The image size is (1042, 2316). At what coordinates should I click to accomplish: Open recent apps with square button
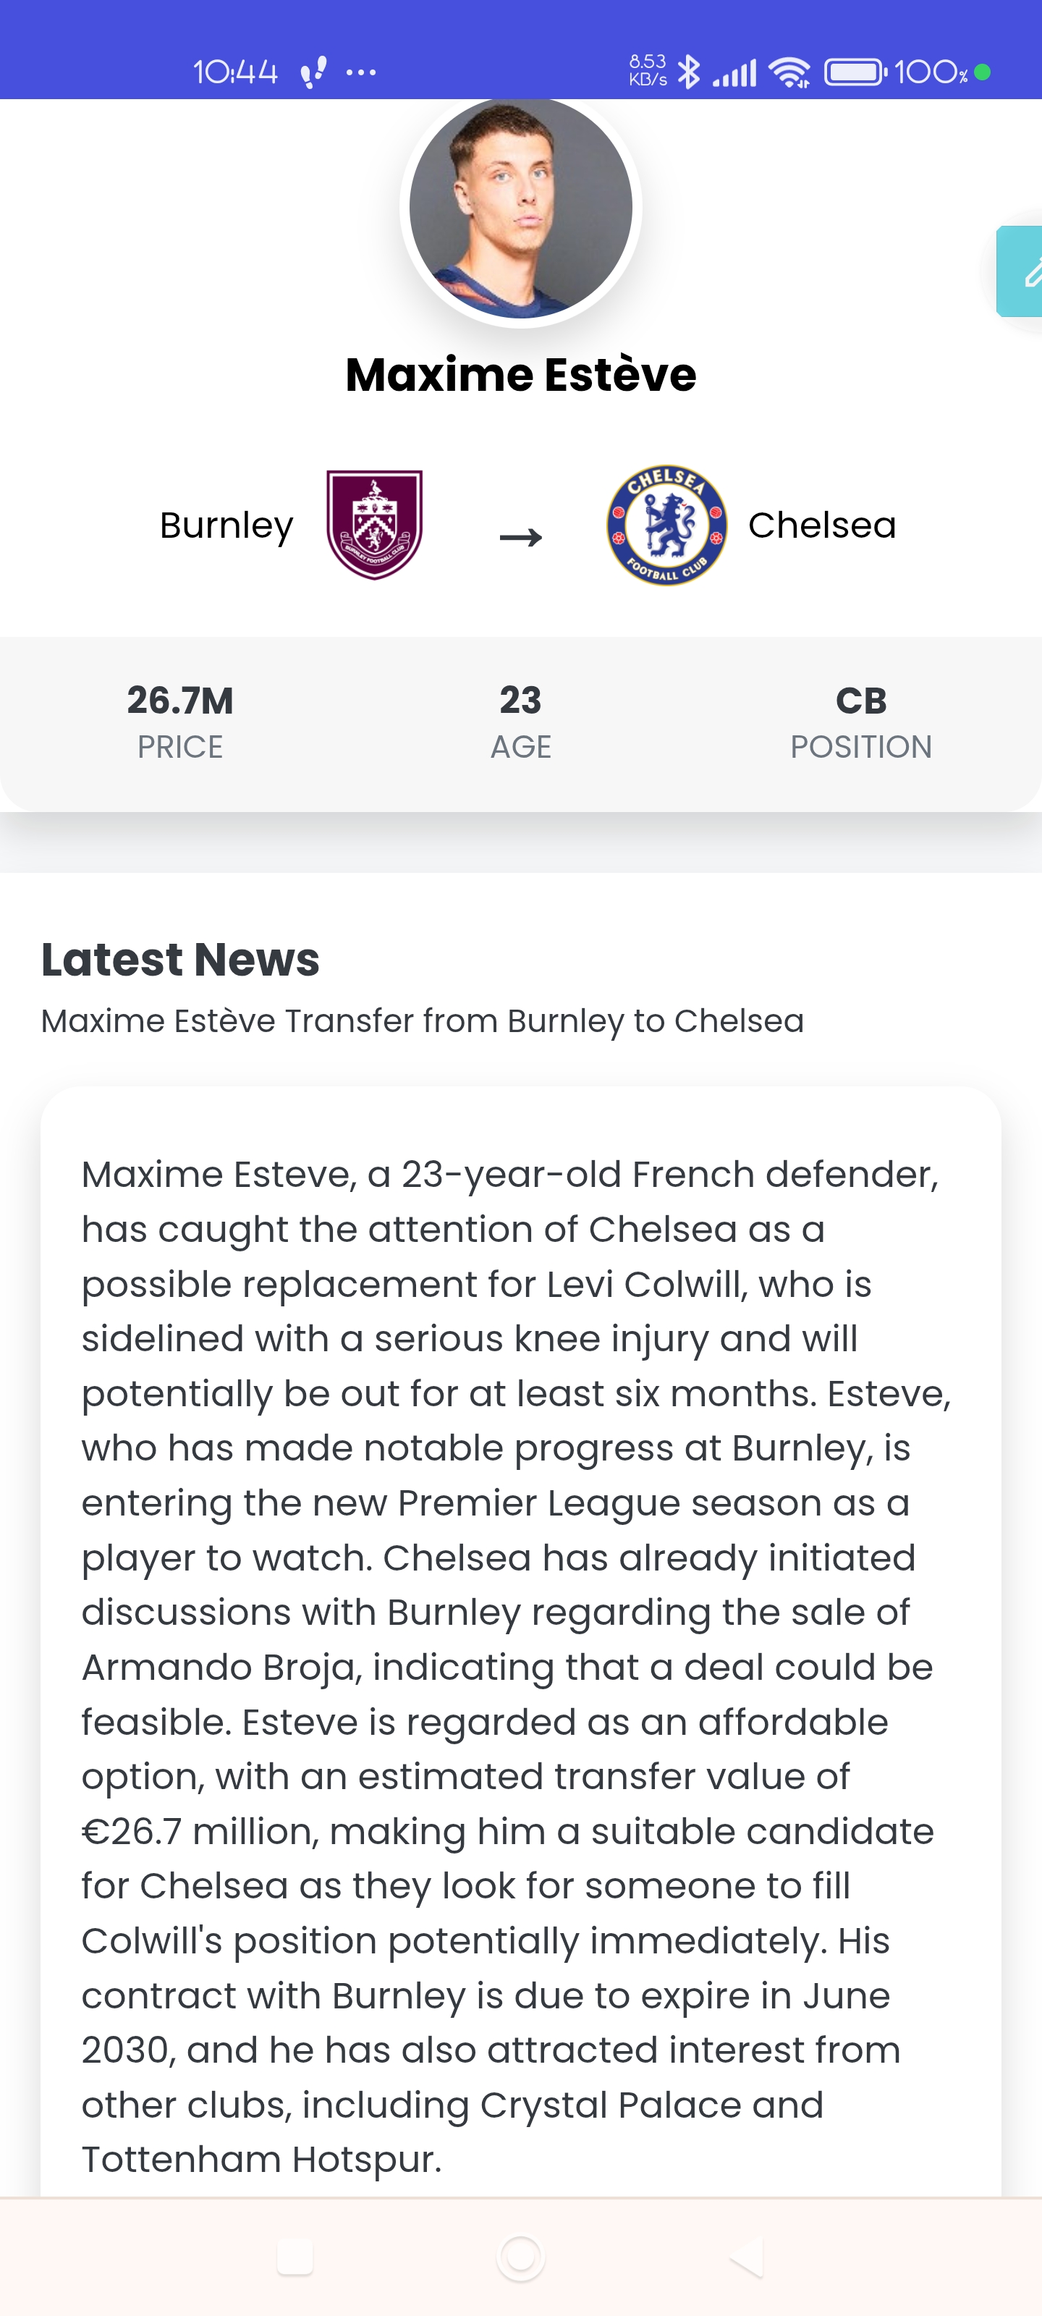point(295,2256)
